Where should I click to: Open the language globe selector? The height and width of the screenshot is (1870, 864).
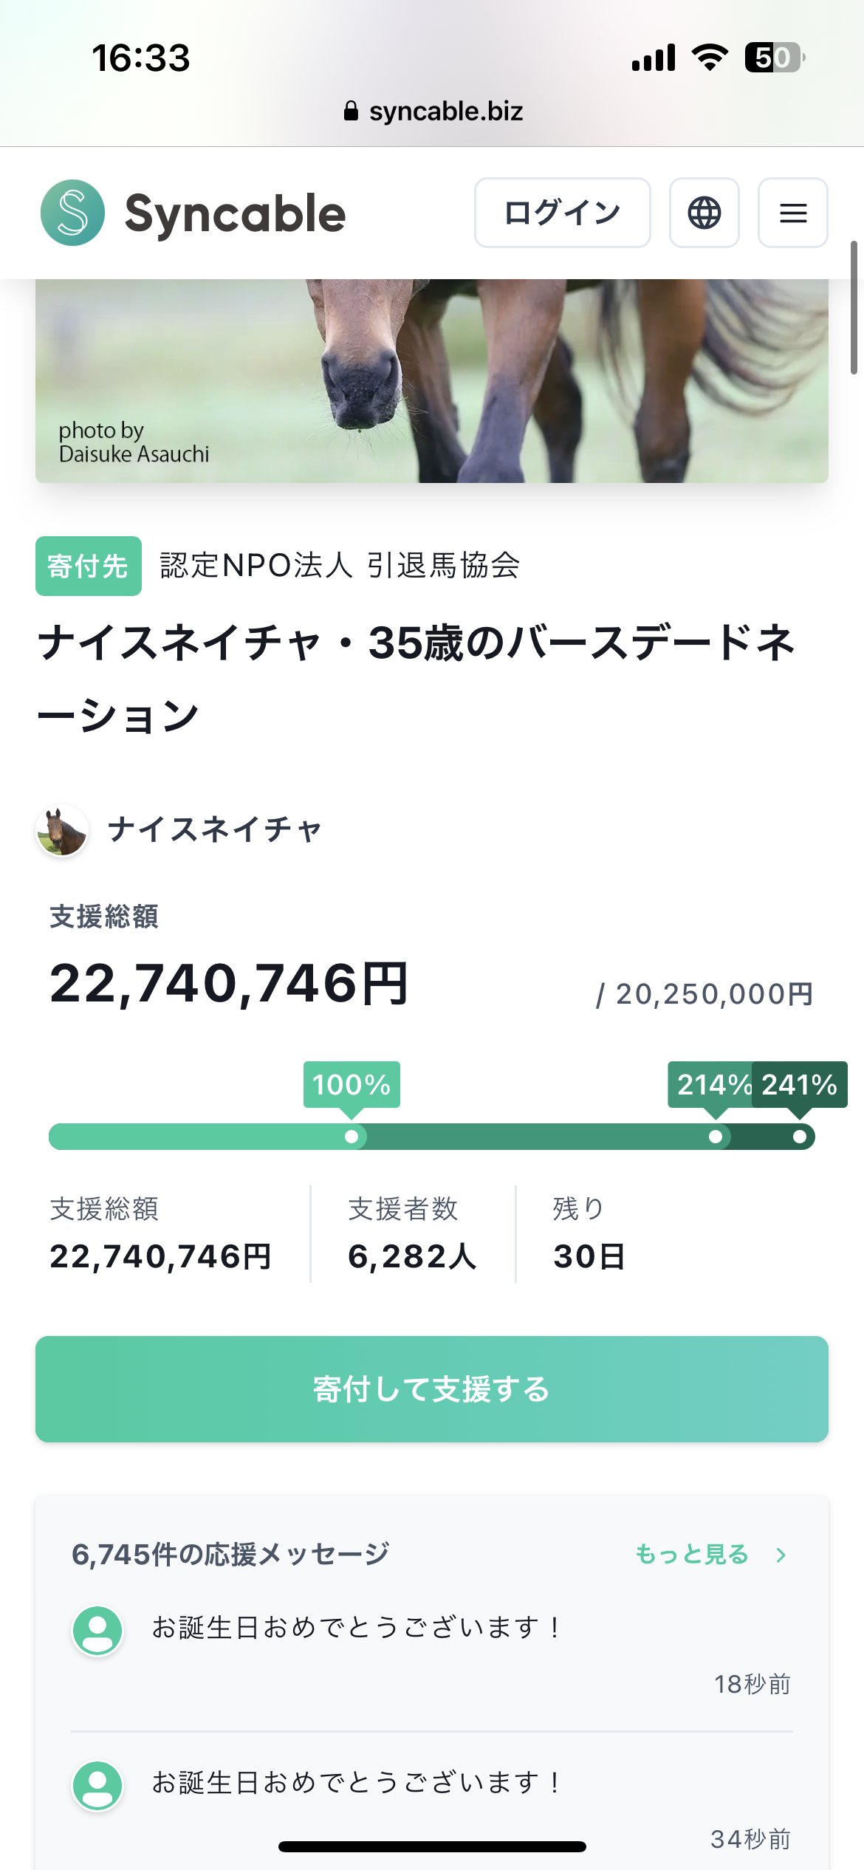[x=704, y=213]
